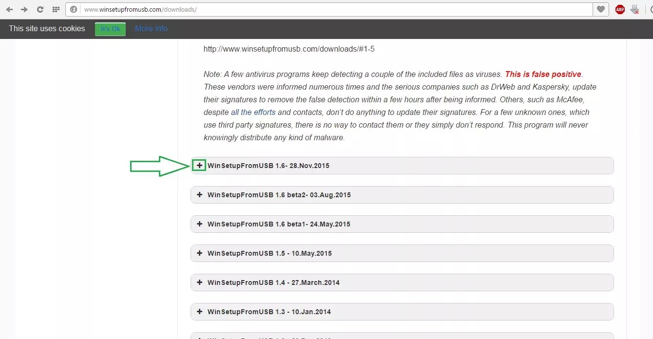Open the speed dial grid icon
This screenshot has height=339, width=653.
[x=56, y=9]
